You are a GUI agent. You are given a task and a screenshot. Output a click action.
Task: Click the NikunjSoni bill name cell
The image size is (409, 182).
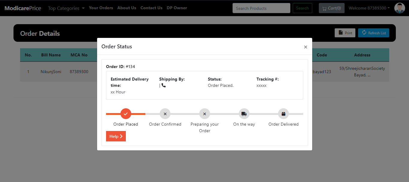click(x=51, y=72)
